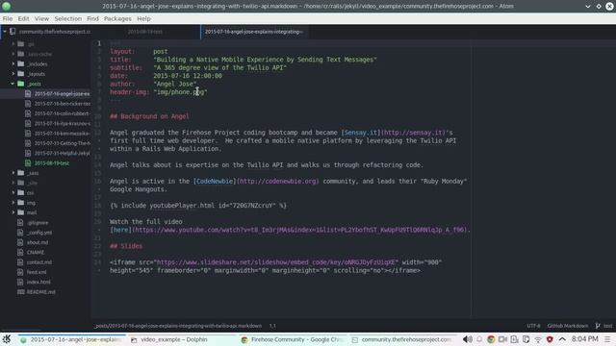The image size is (616, 346).
Task: Open _config.yml in tree view
Action: pyautogui.click(x=39, y=233)
